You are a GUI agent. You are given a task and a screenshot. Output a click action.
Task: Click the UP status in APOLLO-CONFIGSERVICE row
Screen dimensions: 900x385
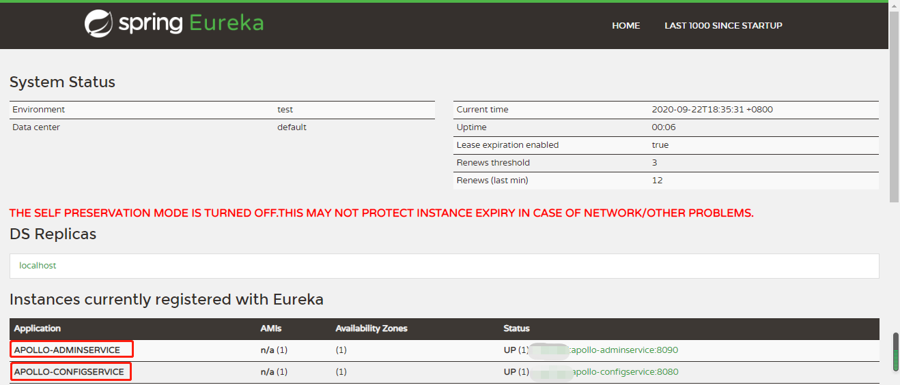(x=509, y=372)
